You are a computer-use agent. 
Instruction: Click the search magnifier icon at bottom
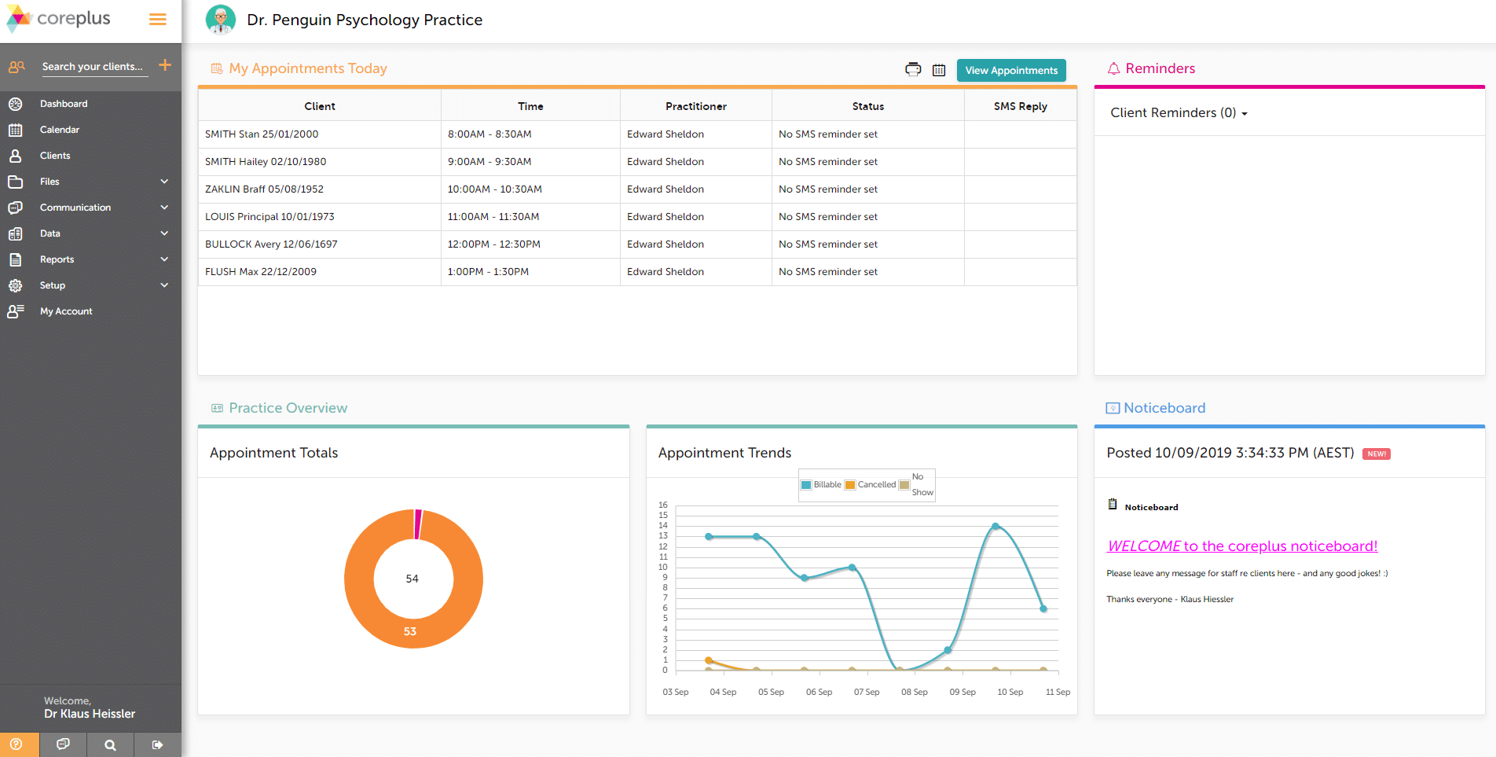coord(110,744)
